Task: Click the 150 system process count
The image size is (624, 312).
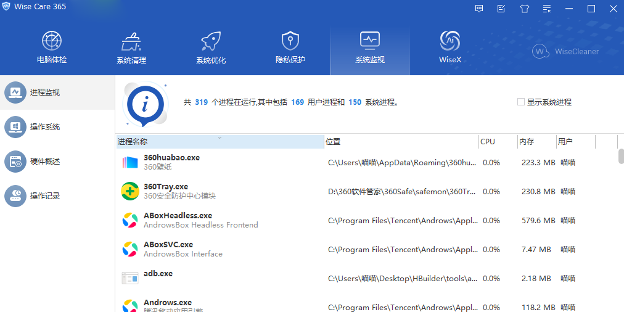Action: pos(355,102)
